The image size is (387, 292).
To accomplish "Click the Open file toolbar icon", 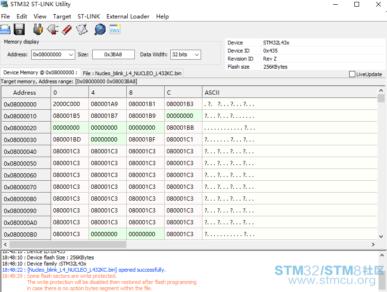I will (5, 29).
